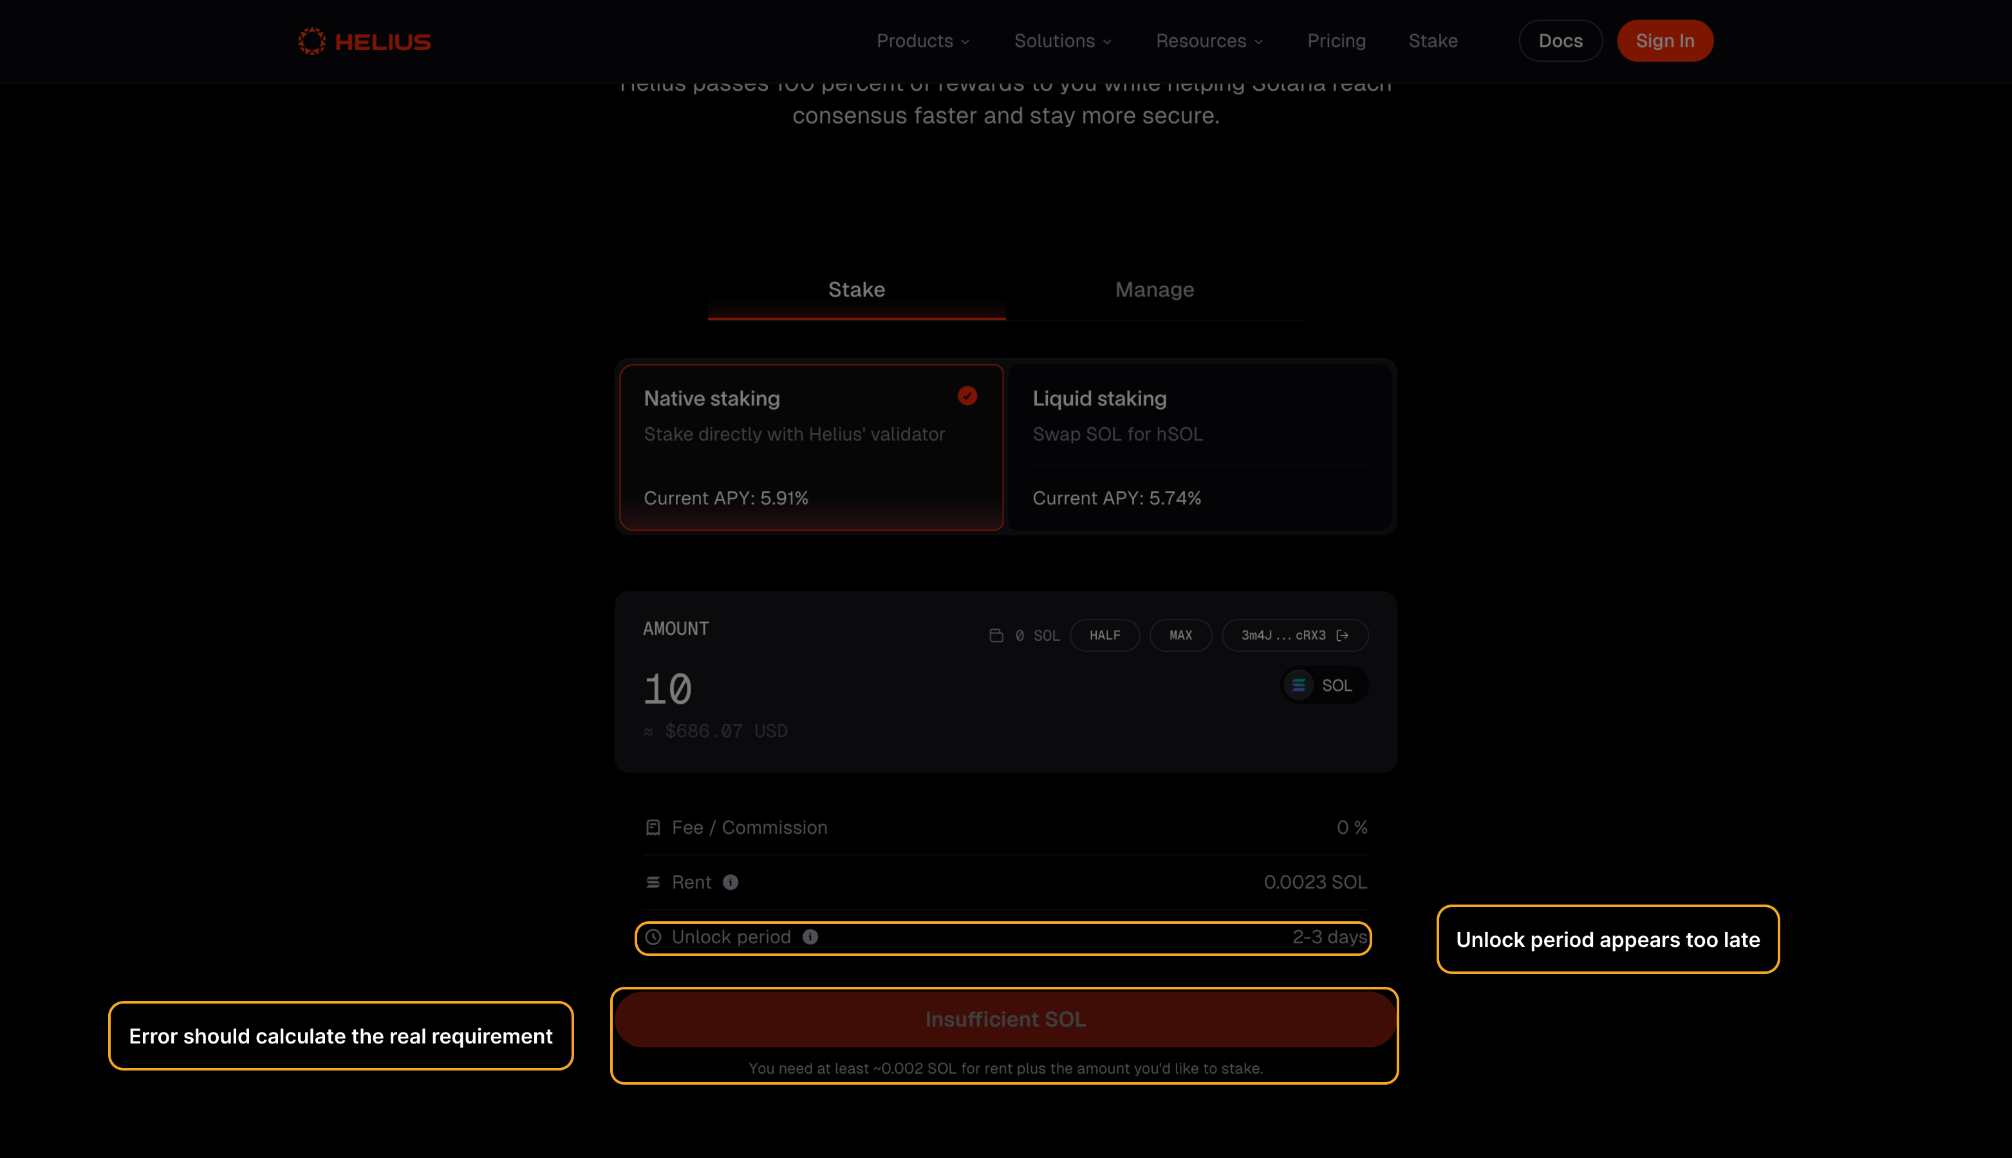Click the AMOUNT label
Screen dimensions: 2012x1158
tap(675, 629)
